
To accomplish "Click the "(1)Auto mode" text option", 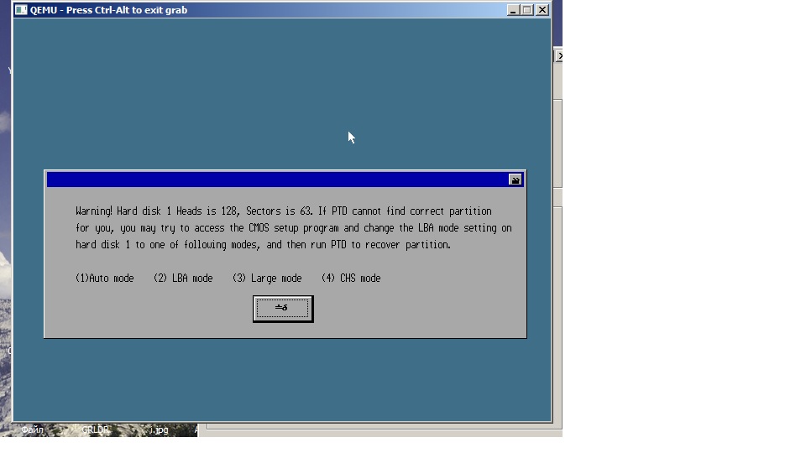I will [x=104, y=279].
